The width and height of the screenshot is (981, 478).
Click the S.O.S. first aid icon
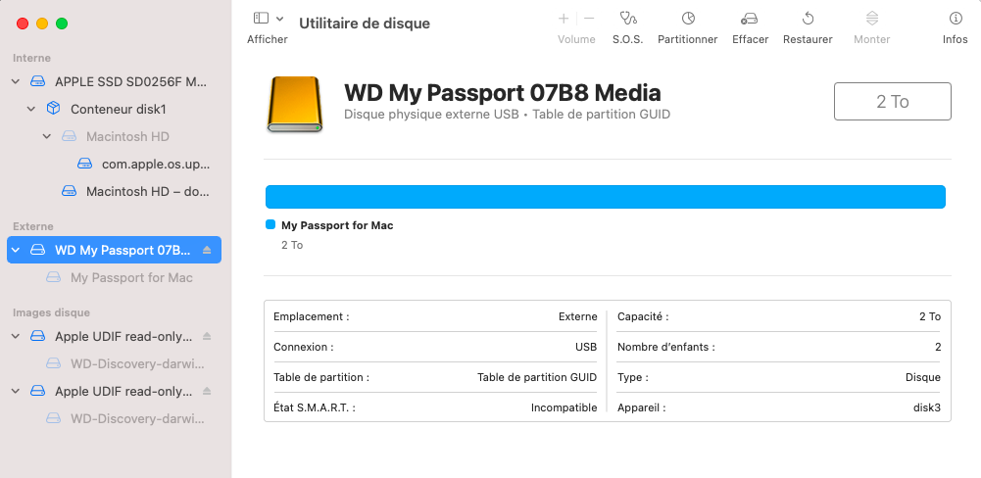627,19
